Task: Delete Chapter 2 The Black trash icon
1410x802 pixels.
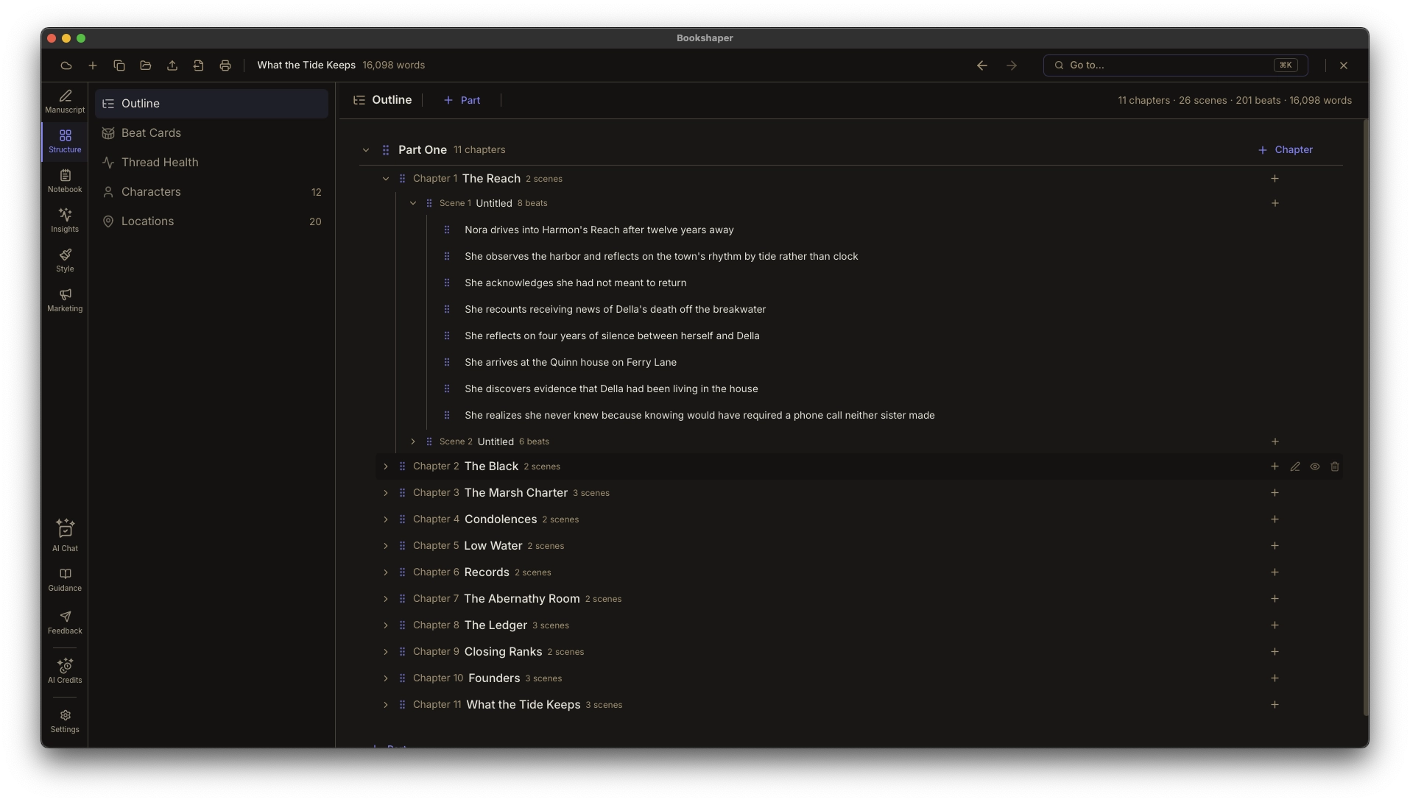Action: point(1335,466)
